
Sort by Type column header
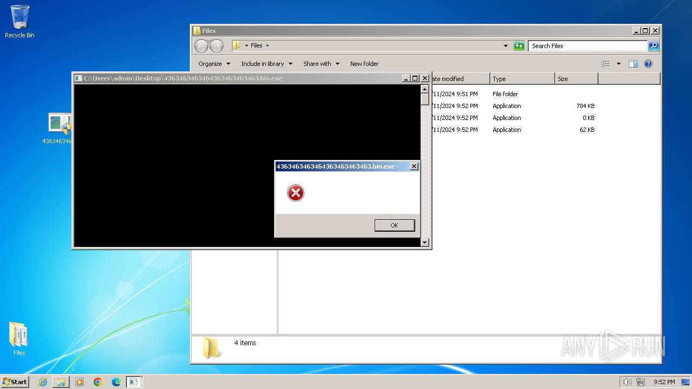522,79
